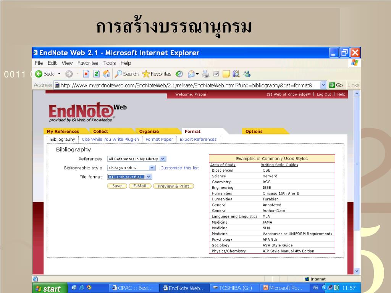Open the View menu

(67, 63)
